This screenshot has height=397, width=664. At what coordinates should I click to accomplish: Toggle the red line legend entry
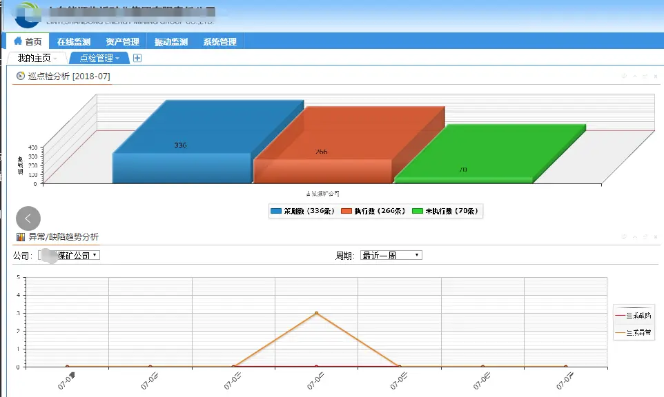[633, 316]
